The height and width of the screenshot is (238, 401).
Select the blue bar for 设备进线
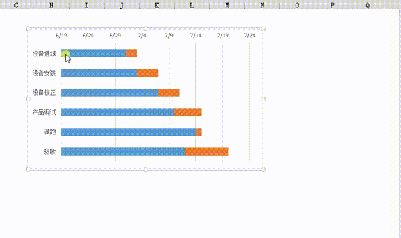(x=93, y=54)
